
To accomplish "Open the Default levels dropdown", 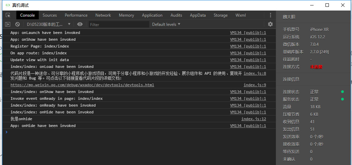I will [166, 24].
